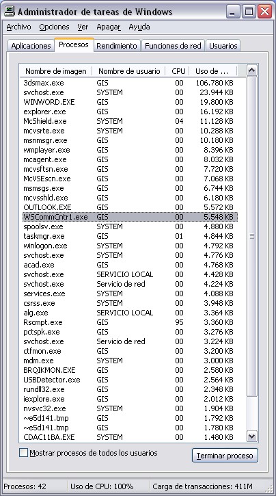The image size is (276, 496).
Task: Select the Rscmpt.exe process using 95 CPU
Action: (130, 322)
